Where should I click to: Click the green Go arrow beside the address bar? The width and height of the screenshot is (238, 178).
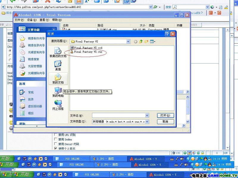coord(155,7)
